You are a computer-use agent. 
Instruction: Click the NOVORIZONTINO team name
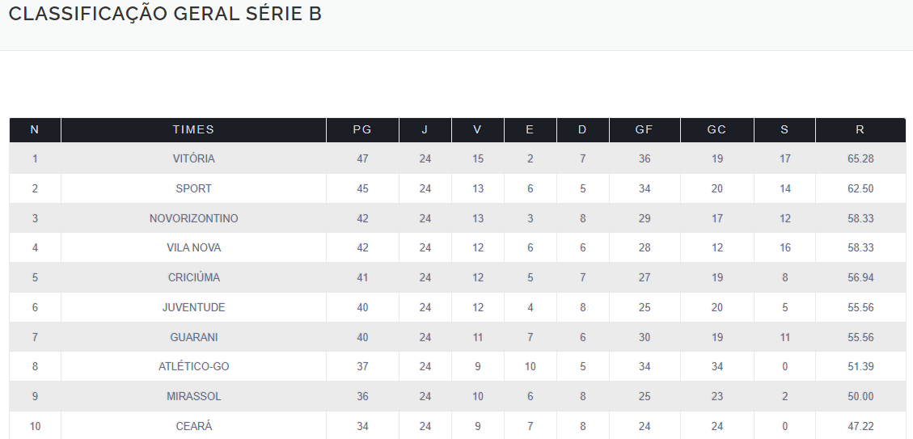(x=193, y=218)
